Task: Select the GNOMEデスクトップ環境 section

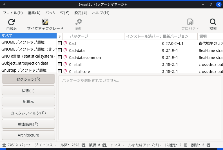Action: [x=23, y=42]
